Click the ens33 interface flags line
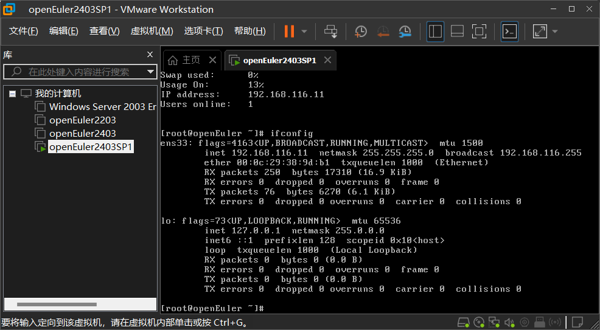This screenshot has width=600, height=330. (x=321, y=143)
